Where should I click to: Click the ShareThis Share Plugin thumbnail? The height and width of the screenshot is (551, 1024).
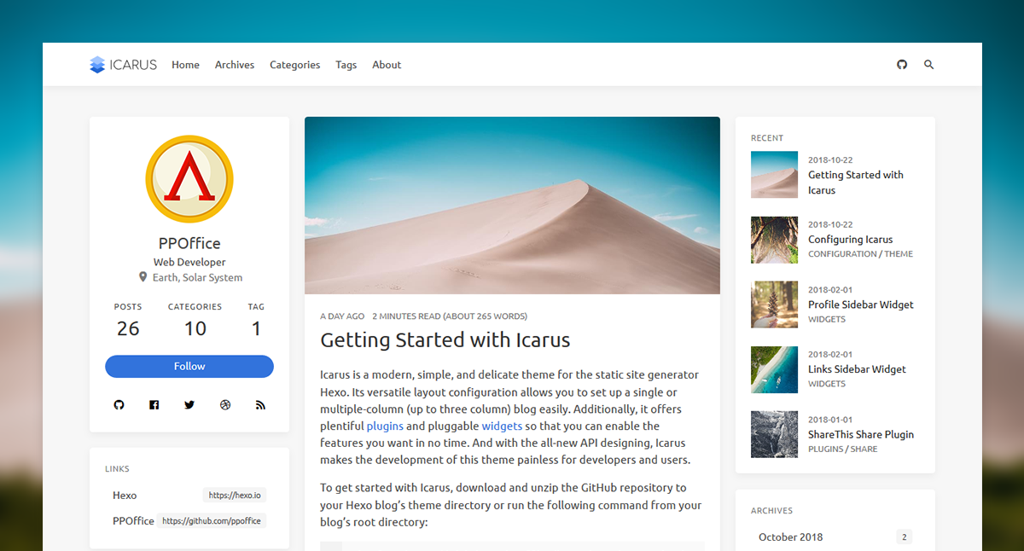(x=774, y=434)
